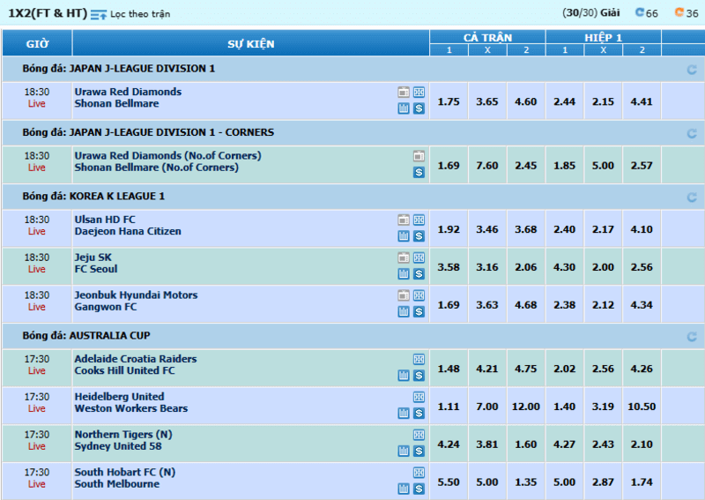Open the (30/30) Giải league selector

590,13
